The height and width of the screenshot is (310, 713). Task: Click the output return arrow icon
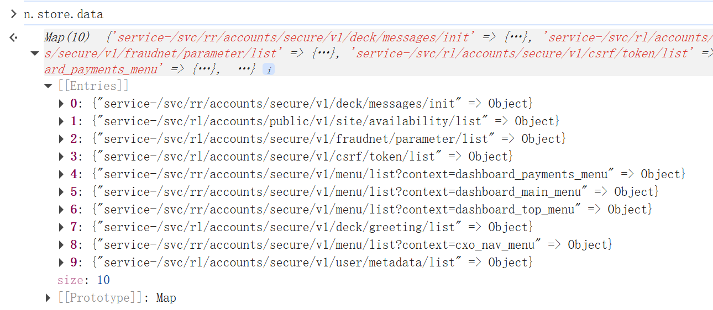[x=13, y=38]
